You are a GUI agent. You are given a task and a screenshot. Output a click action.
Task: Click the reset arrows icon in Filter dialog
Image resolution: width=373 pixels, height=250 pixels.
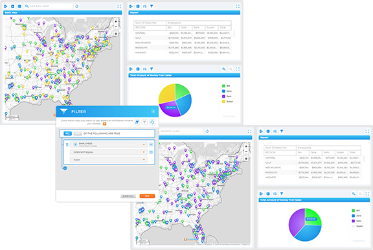pyautogui.click(x=152, y=122)
